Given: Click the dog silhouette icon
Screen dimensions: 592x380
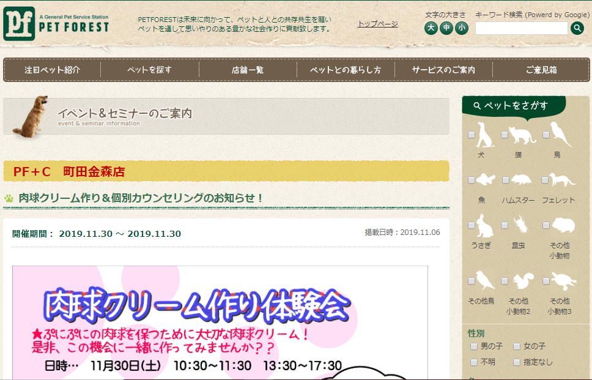Looking at the screenshot, I should pyautogui.click(x=485, y=135).
